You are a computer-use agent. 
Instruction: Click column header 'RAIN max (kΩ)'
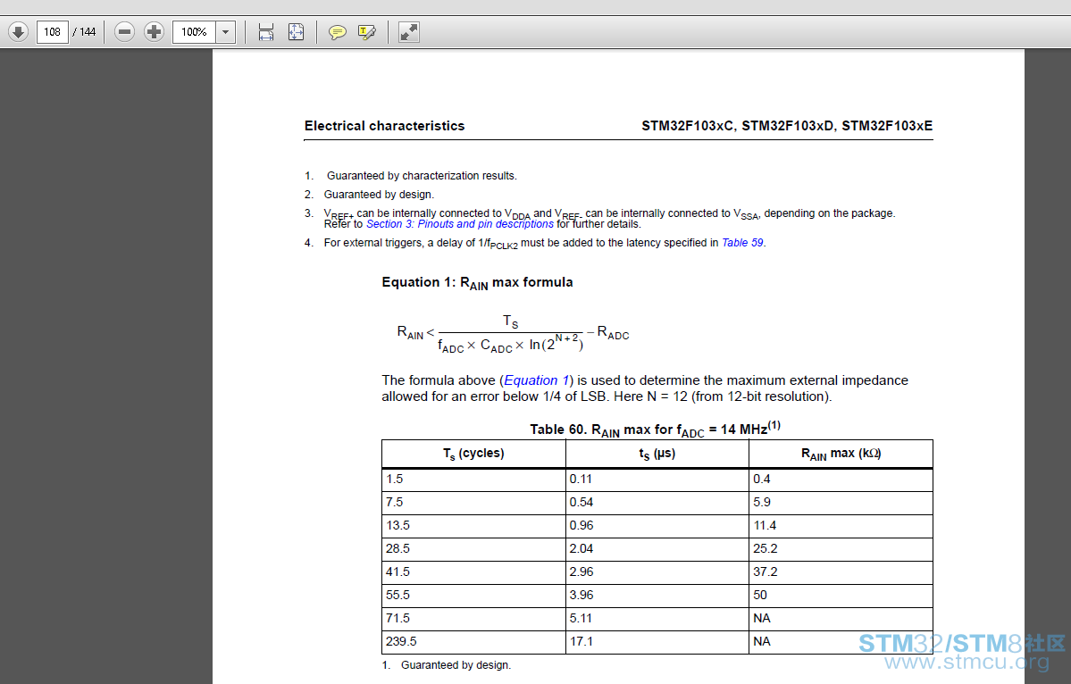click(x=841, y=454)
